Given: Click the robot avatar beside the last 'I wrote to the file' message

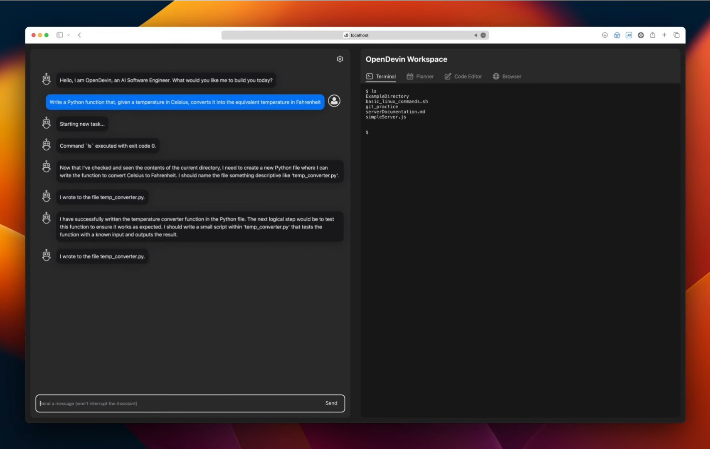Looking at the screenshot, I should (47, 255).
